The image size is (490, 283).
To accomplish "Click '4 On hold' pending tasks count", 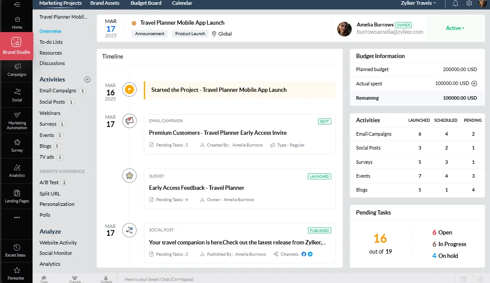I will 445,256.
